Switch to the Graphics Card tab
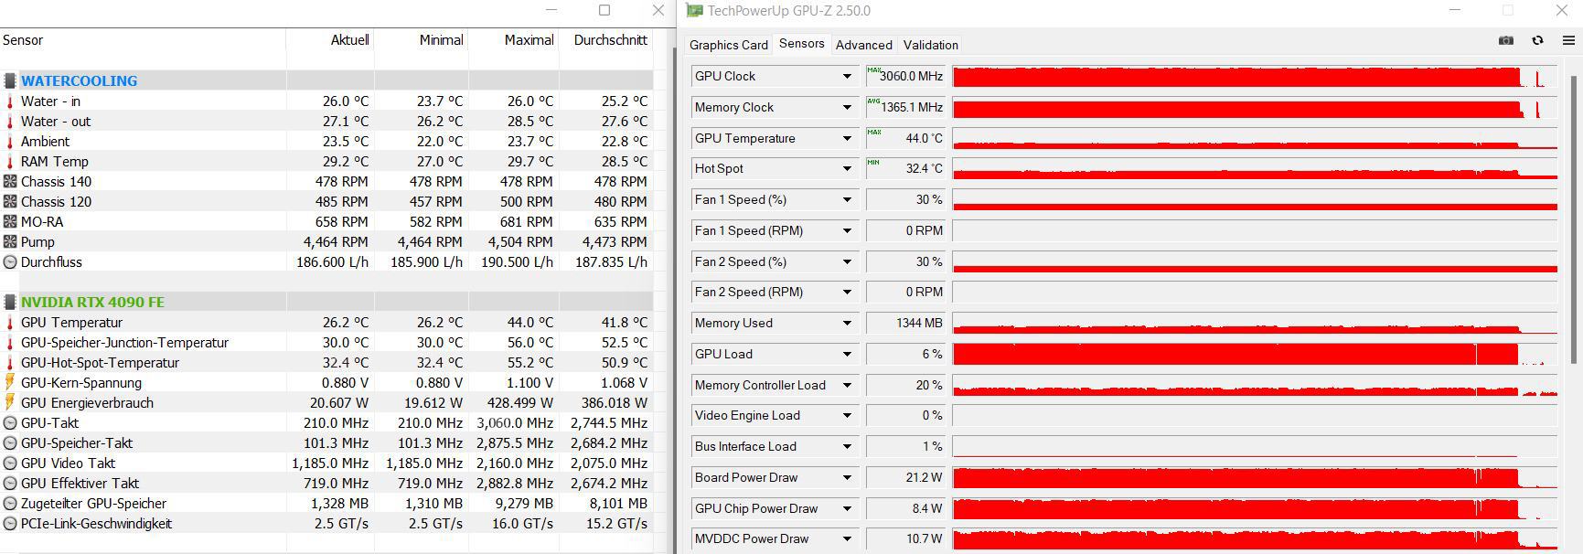 tap(728, 45)
